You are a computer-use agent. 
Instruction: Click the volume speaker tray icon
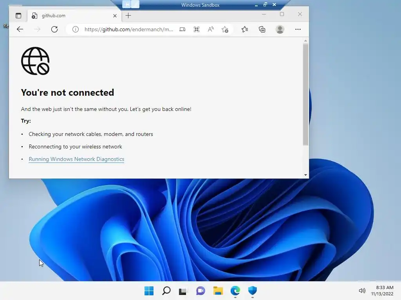tap(362, 291)
